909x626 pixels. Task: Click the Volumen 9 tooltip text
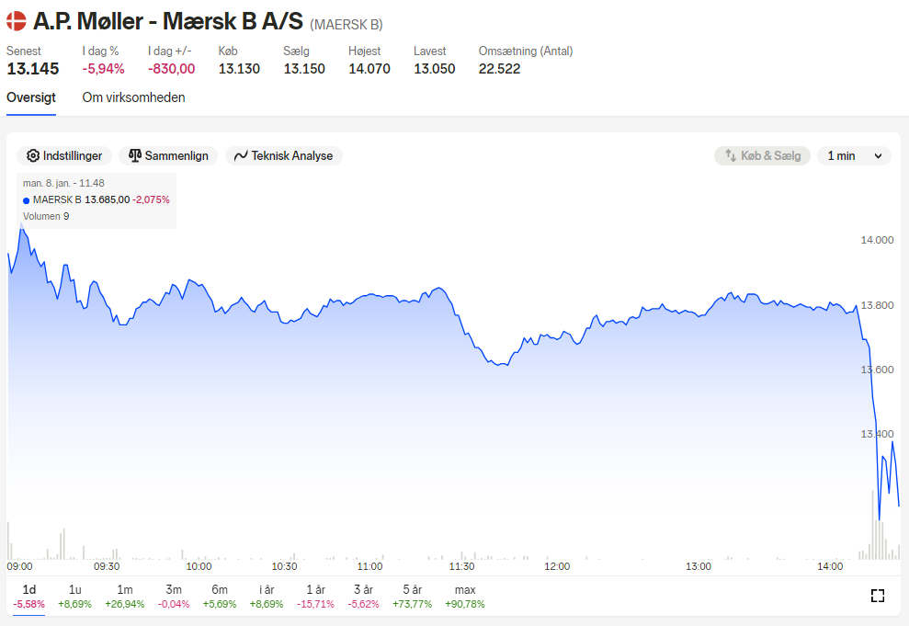click(46, 216)
